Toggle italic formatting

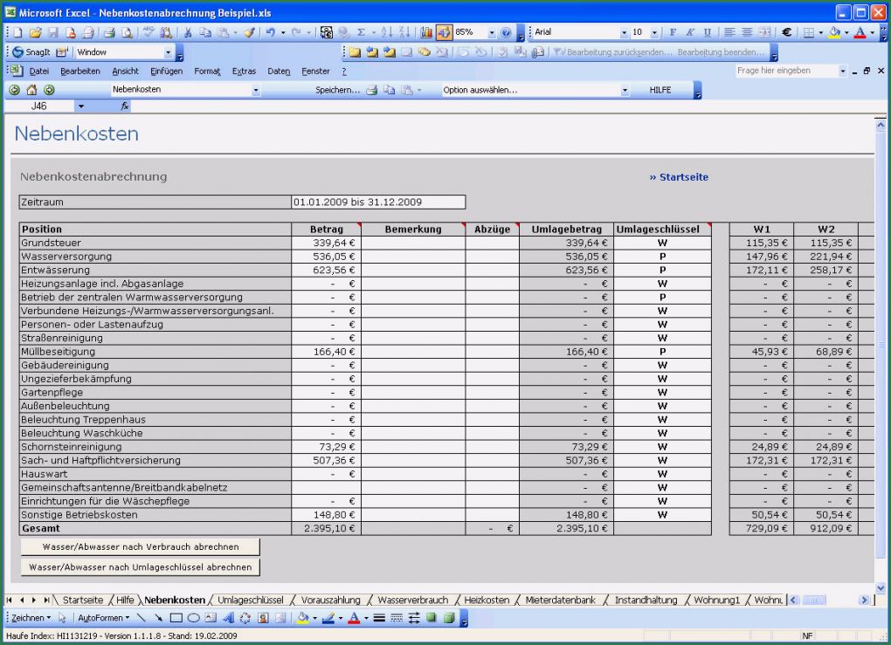click(x=690, y=32)
